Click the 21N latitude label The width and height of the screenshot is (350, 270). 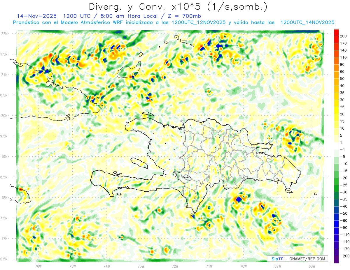4,75
